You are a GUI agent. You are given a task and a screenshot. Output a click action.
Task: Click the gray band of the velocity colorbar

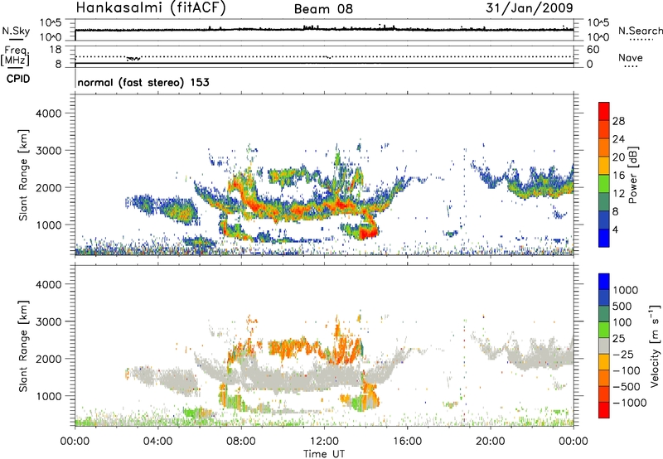[x=604, y=345]
